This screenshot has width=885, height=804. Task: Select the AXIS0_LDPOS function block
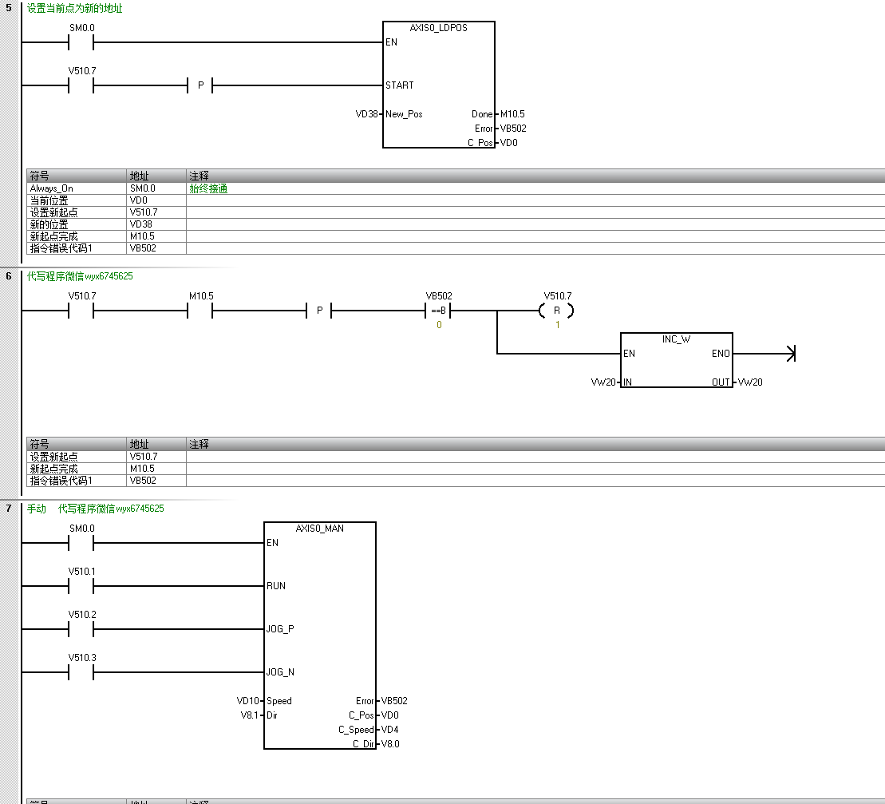438,84
